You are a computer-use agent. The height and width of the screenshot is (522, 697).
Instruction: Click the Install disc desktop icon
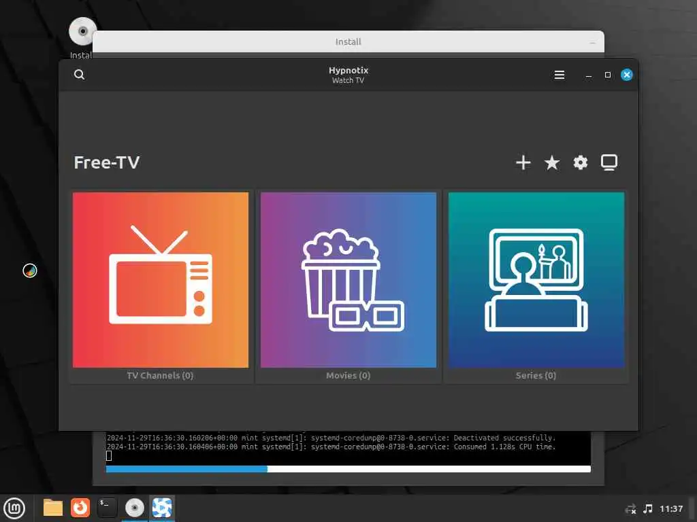pos(82,32)
